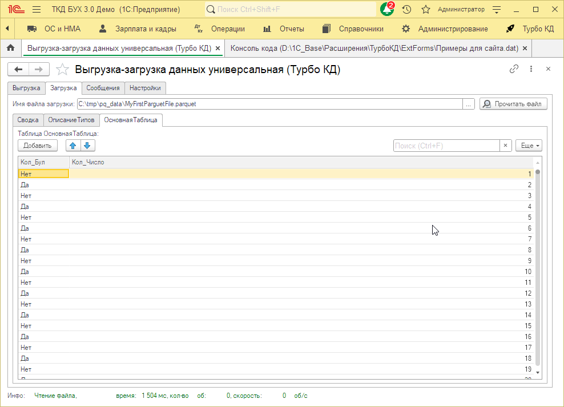This screenshot has width=564, height=407.
Task: Click the table search field
Action: [446, 146]
